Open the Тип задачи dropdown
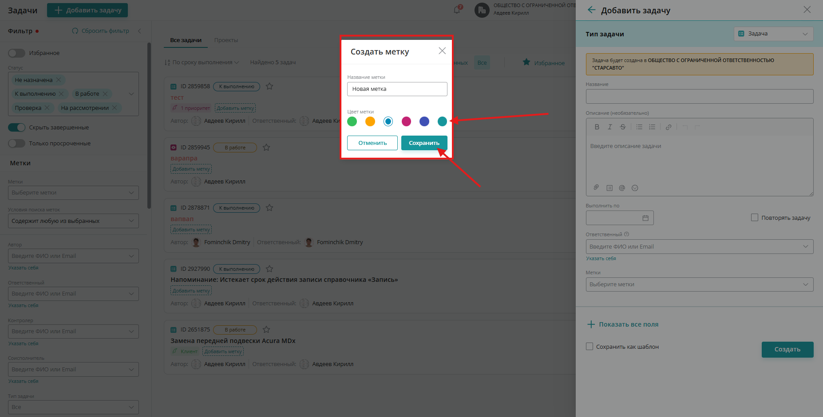The height and width of the screenshot is (417, 823). [773, 34]
